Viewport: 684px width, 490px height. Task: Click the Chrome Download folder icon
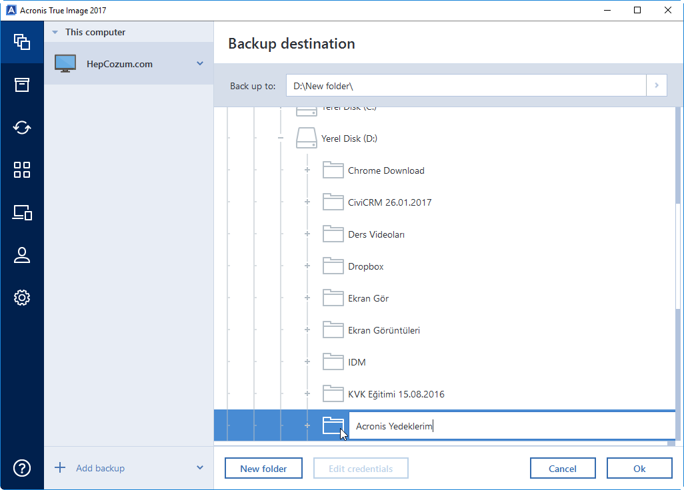pyautogui.click(x=333, y=170)
